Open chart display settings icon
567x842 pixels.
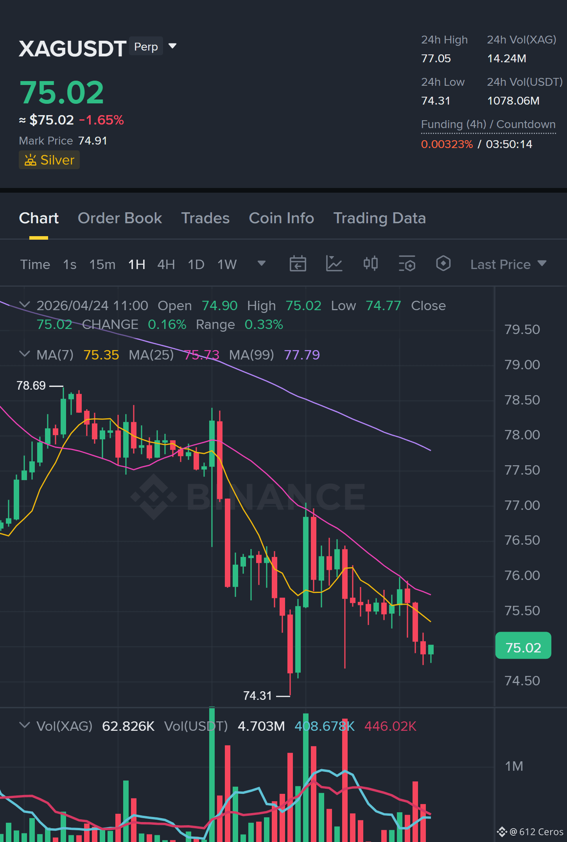click(x=407, y=264)
